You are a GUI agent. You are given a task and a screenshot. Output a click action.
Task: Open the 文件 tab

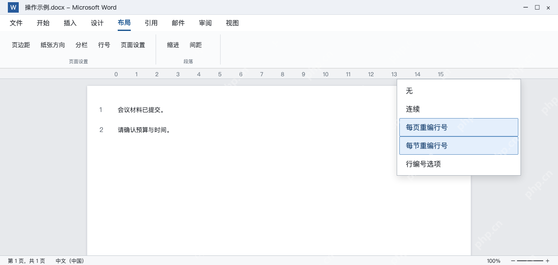(16, 23)
